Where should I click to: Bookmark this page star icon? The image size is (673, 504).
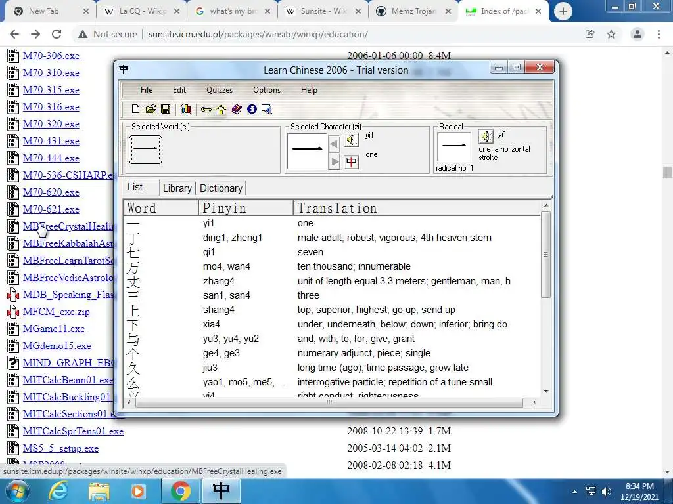pos(611,34)
